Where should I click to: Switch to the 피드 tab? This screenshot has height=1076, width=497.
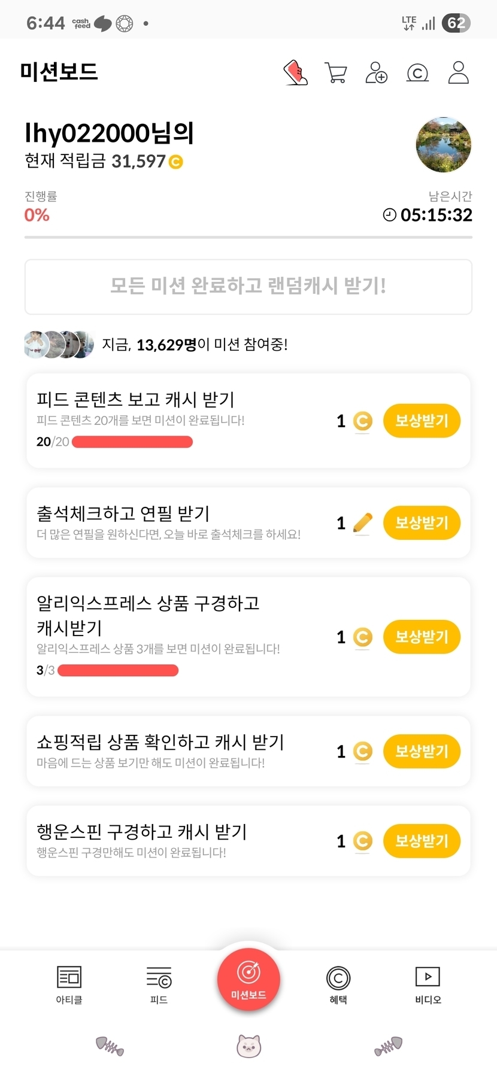159,984
